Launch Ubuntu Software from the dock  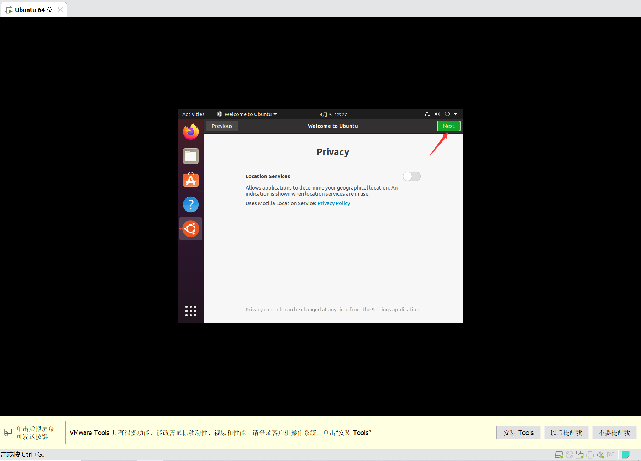[x=191, y=180]
